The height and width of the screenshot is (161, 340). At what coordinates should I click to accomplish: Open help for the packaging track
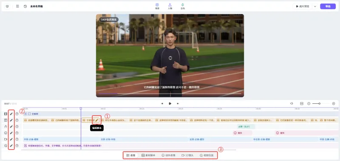(x=17, y=146)
